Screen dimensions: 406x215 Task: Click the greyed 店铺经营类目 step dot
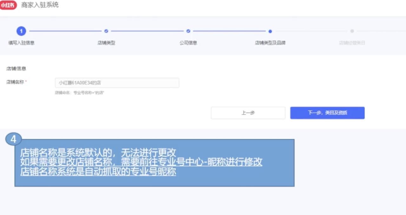tap(352, 31)
